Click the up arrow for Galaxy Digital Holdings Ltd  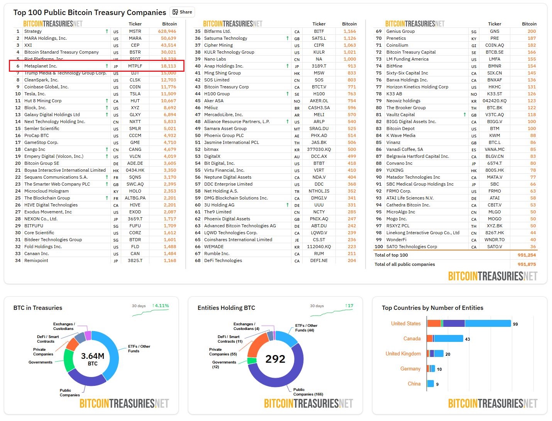pyautogui.click(x=107, y=115)
